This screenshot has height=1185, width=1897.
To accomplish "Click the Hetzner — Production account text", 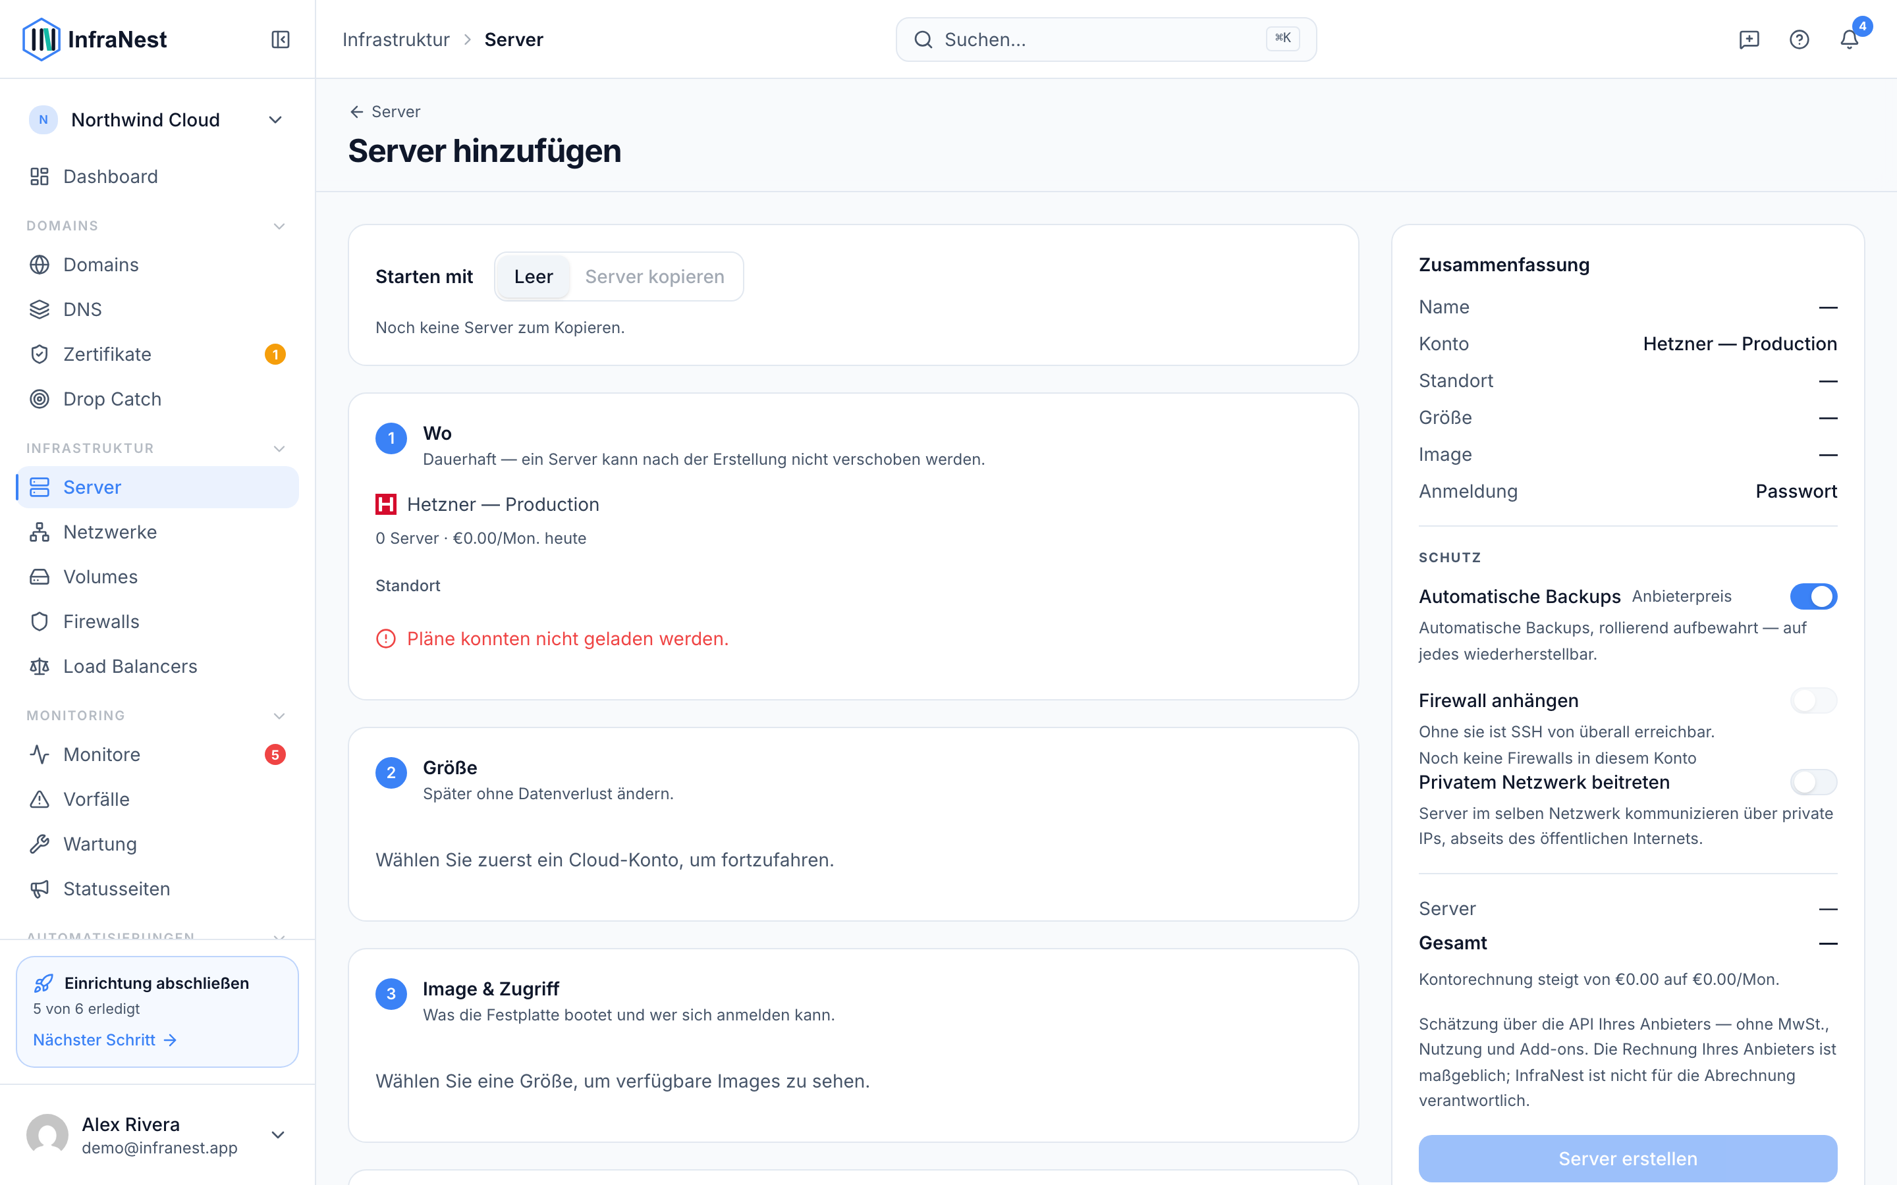I will click(503, 505).
